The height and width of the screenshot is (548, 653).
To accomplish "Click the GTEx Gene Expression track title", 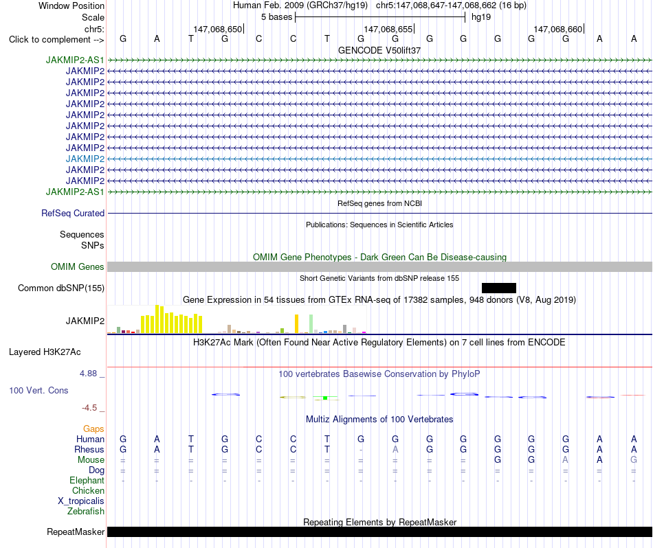I will 379,299.
